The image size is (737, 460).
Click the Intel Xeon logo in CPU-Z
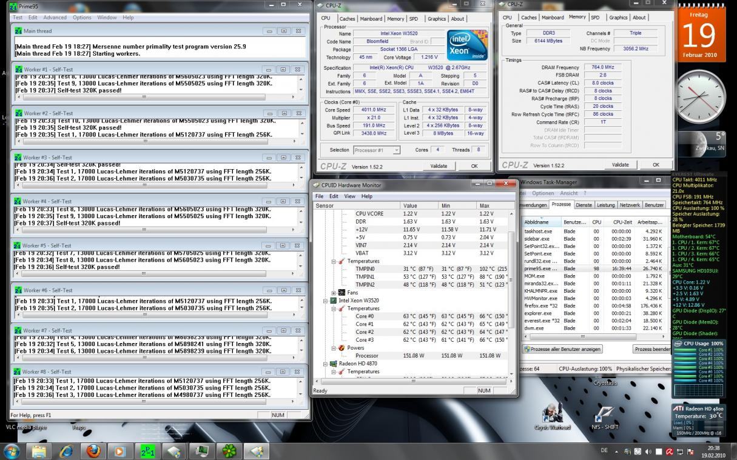tap(466, 44)
